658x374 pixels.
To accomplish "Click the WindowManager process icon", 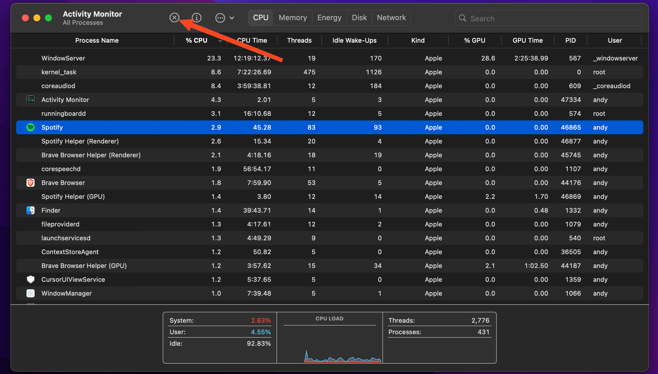I will coord(31,293).
